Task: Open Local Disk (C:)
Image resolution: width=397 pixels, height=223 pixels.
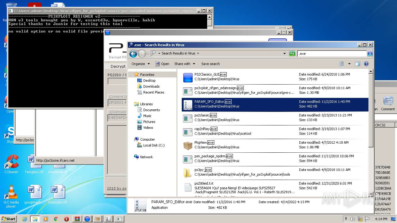Action: click(x=154, y=145)
